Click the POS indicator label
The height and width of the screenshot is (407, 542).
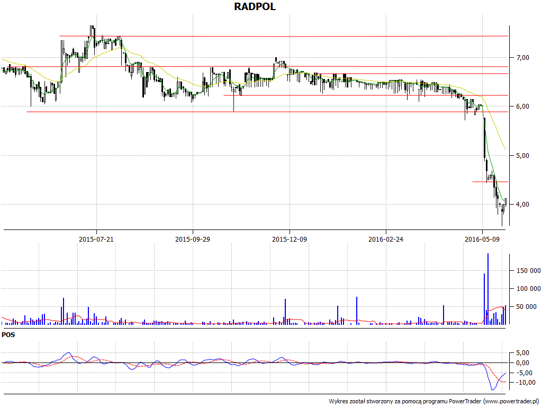pos(8,335)
